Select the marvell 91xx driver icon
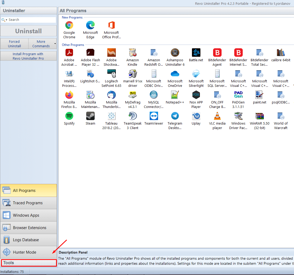 click(x=132, y=74)
